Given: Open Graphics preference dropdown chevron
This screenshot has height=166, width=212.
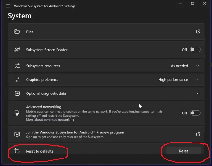Looking at the screenshot, I should click(198, 80).
